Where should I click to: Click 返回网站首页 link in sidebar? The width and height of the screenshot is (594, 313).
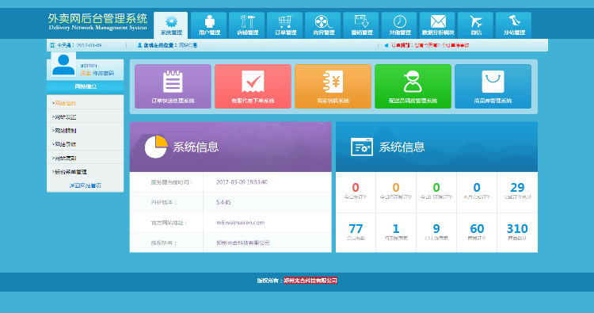(x=86, y=185)
